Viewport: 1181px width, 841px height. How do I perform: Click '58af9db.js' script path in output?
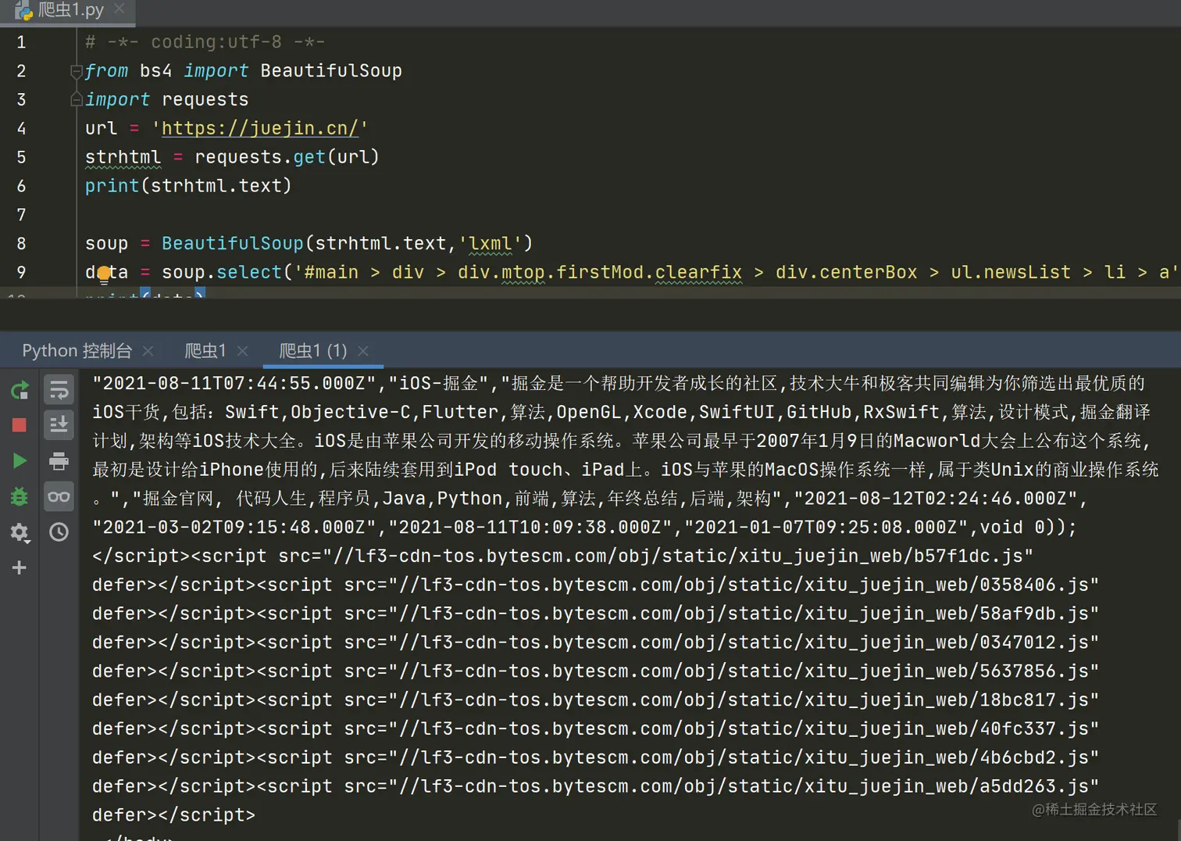coord(1034,614)
